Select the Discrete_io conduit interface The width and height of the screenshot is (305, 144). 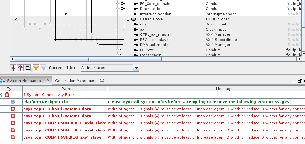[150, 9]
